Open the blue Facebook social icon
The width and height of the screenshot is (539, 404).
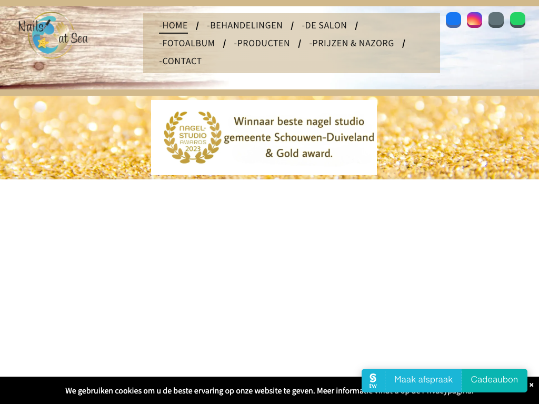pyautogui.click(x=453, y=20)
